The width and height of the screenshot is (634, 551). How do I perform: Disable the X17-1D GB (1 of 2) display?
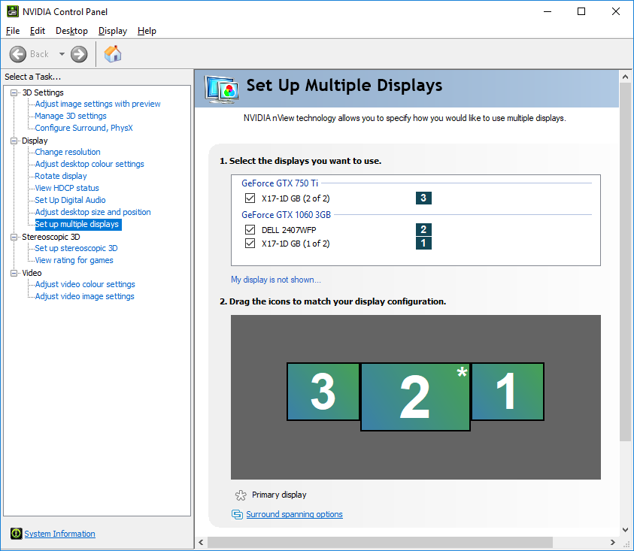pyautogui.click(x=250, y=244)
